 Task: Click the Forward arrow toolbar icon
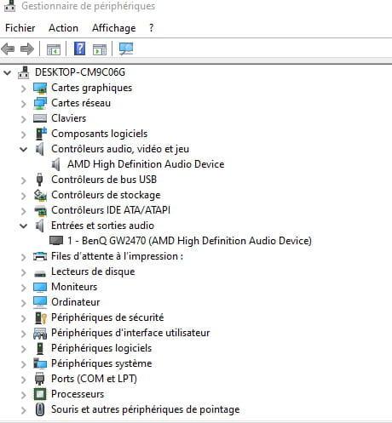[27, 49]
